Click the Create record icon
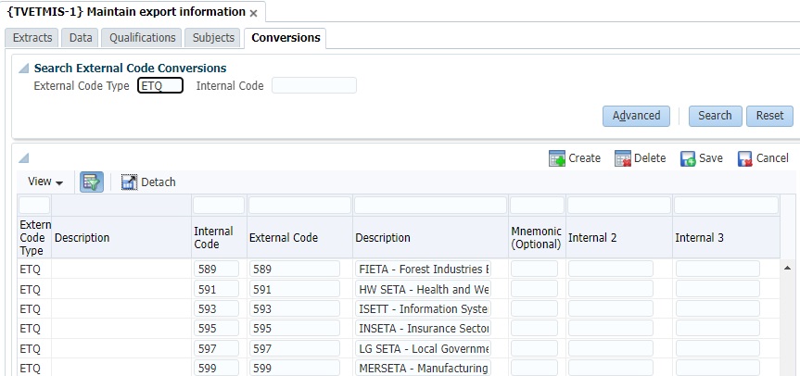Viewport: 800px width, 376px height. 557,158
